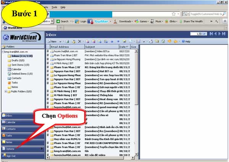Open the email with subject fds

[x=87, y=151]
